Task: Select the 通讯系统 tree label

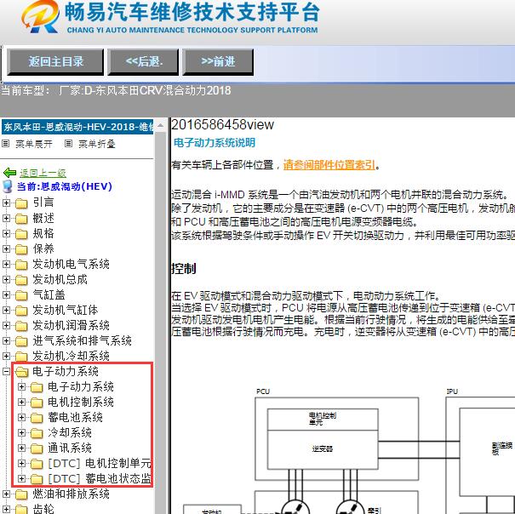Action: coord(70,448)
